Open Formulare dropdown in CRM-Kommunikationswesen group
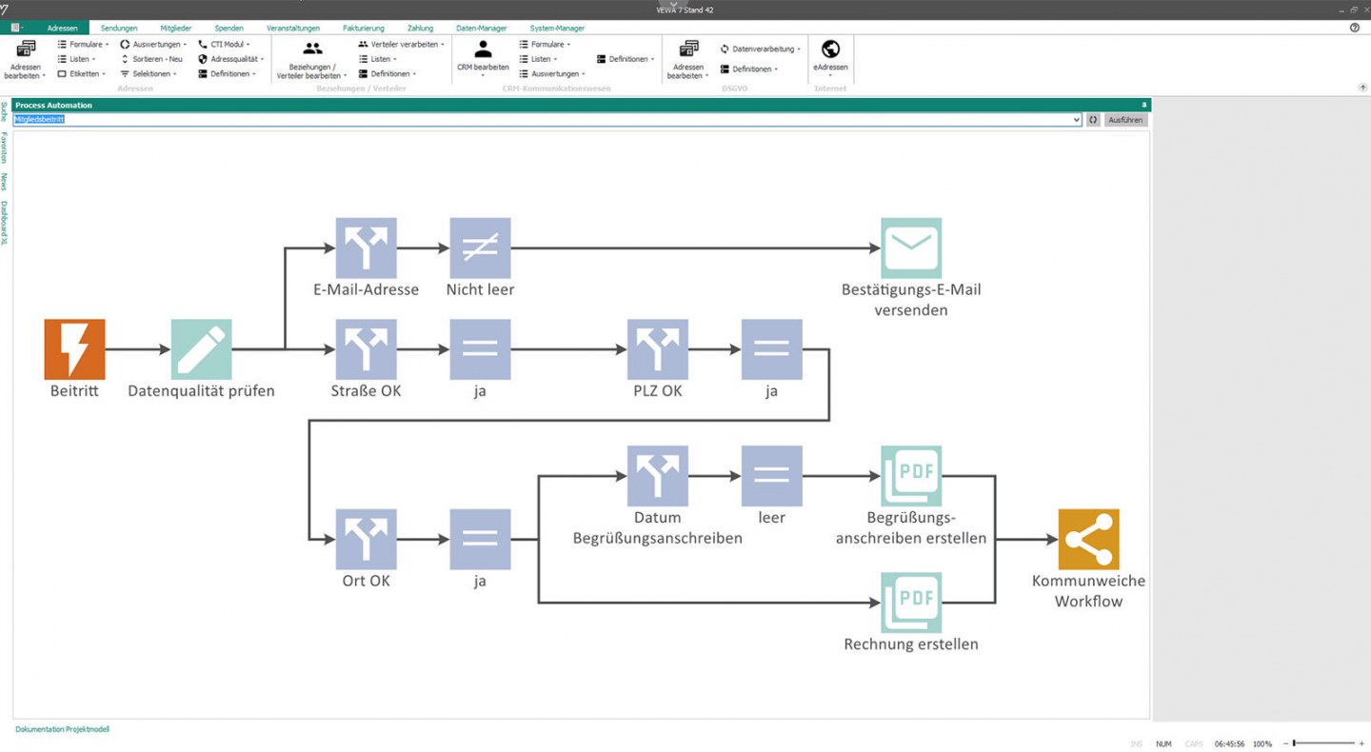 point(546,45)
